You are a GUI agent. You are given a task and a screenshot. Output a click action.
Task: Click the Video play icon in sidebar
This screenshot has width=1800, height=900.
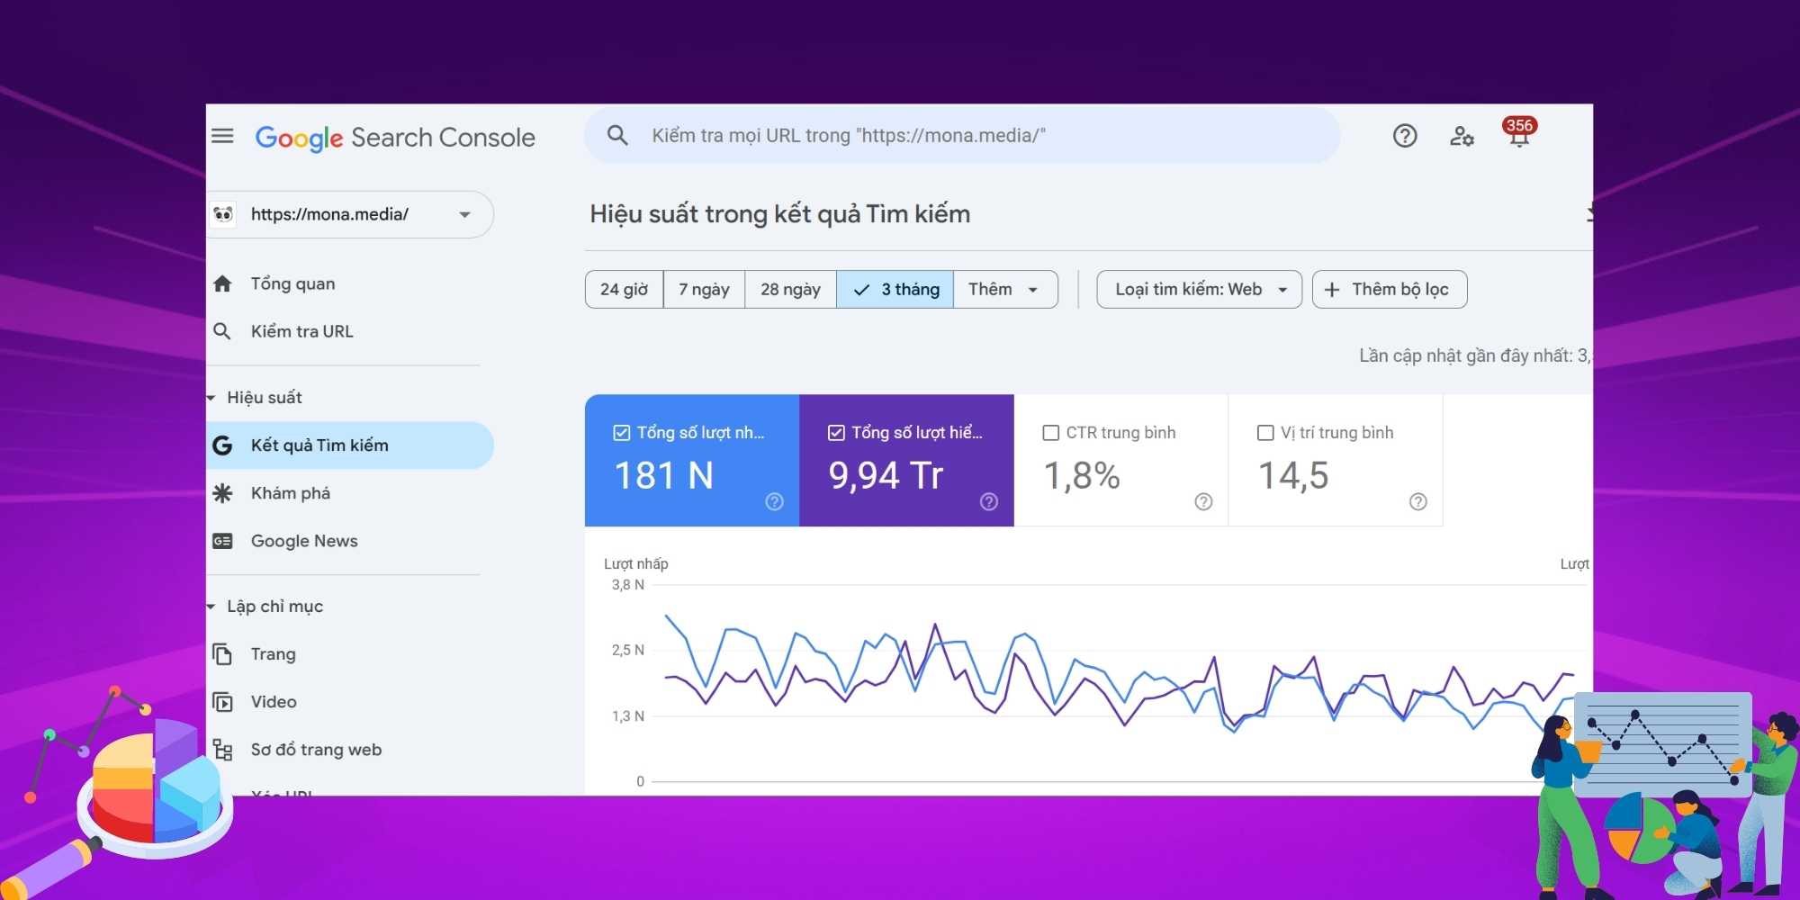tap(222, 702)
